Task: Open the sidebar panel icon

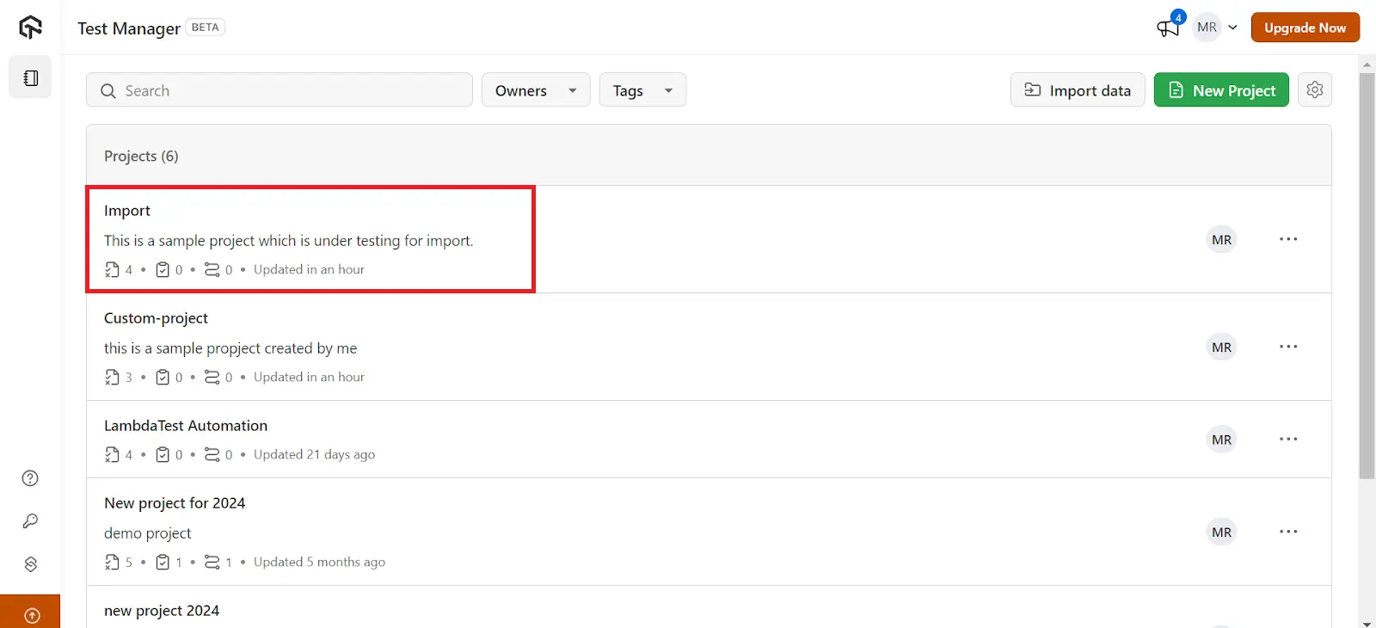Action: click(x=30, y=78)
